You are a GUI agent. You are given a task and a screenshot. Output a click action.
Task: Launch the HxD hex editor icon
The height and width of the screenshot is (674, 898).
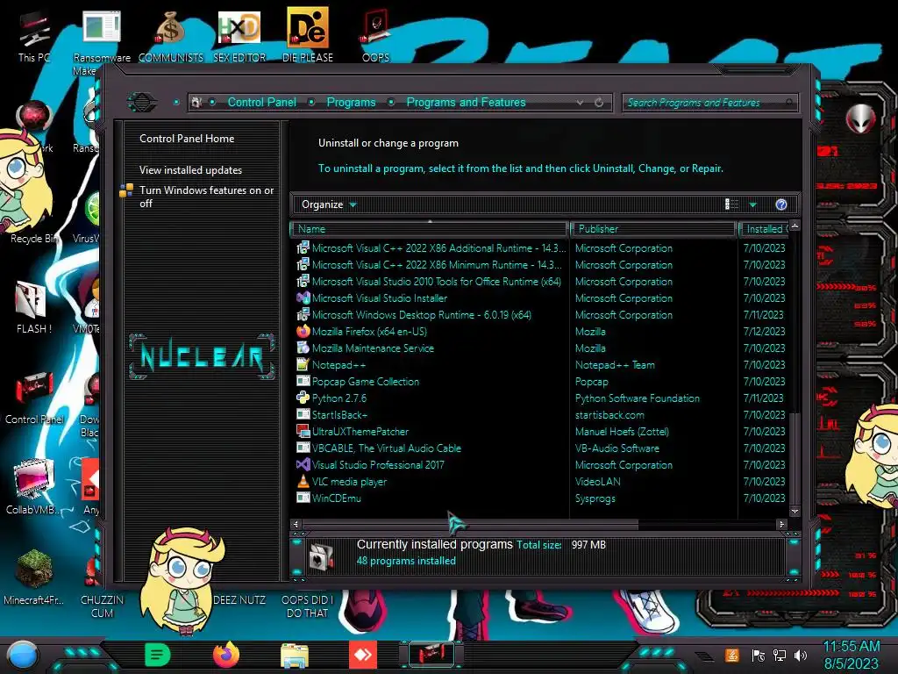tap(239, 36)
